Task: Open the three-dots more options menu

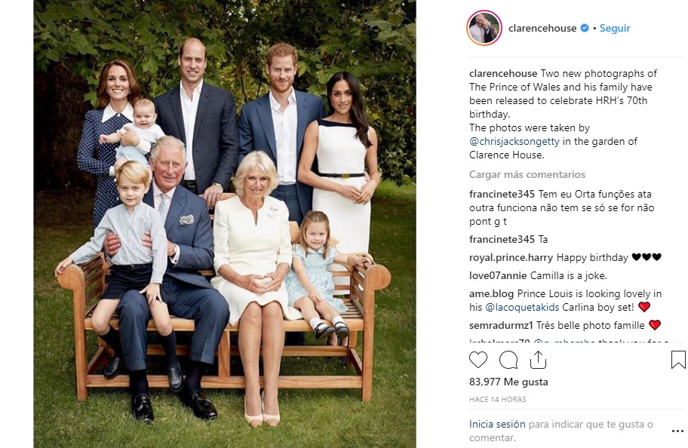Action: pyautogui.click(x=677, y=431)
